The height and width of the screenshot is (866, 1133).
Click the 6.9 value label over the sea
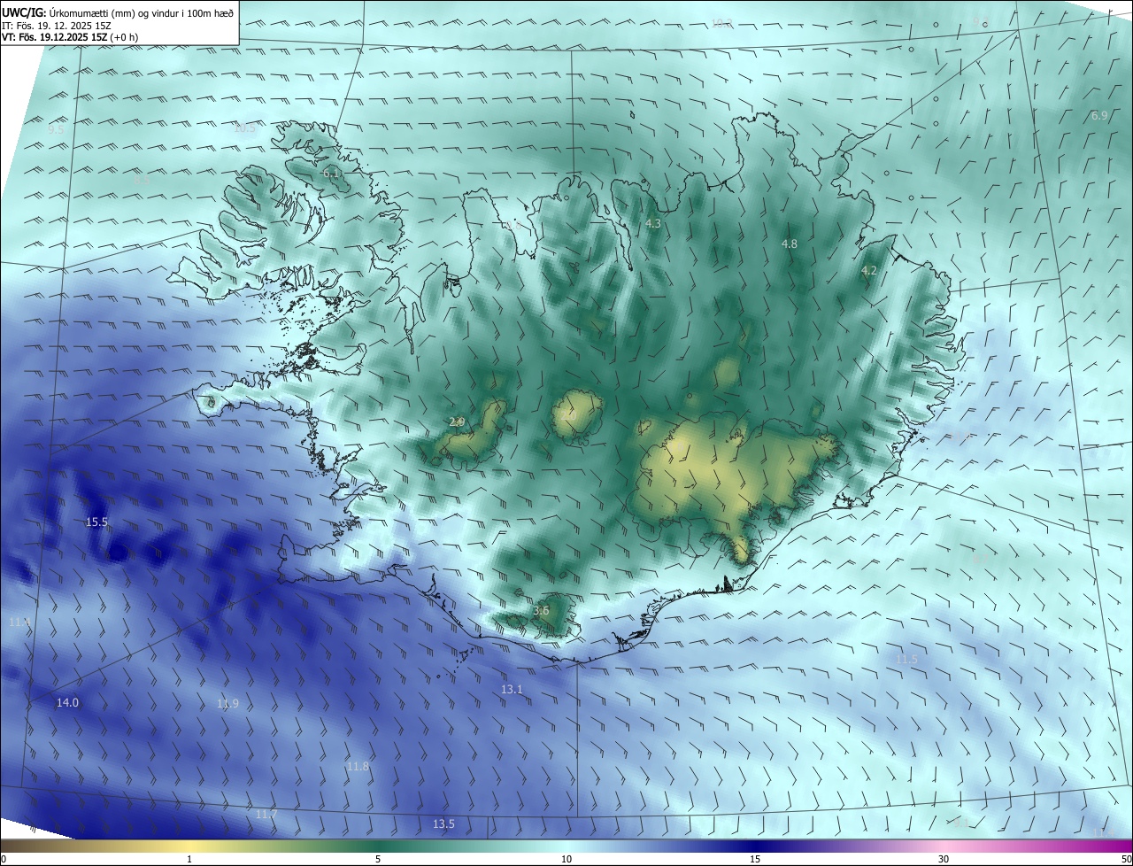click(1099, 115)
